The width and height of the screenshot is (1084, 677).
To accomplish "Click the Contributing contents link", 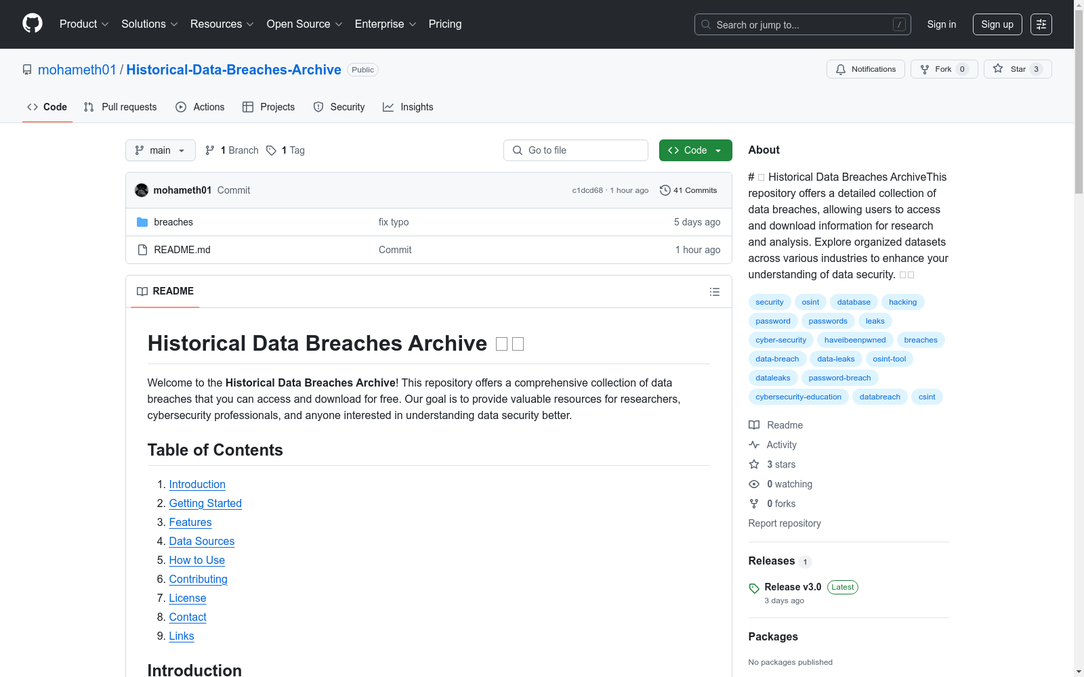I will [x=199, y=579].
